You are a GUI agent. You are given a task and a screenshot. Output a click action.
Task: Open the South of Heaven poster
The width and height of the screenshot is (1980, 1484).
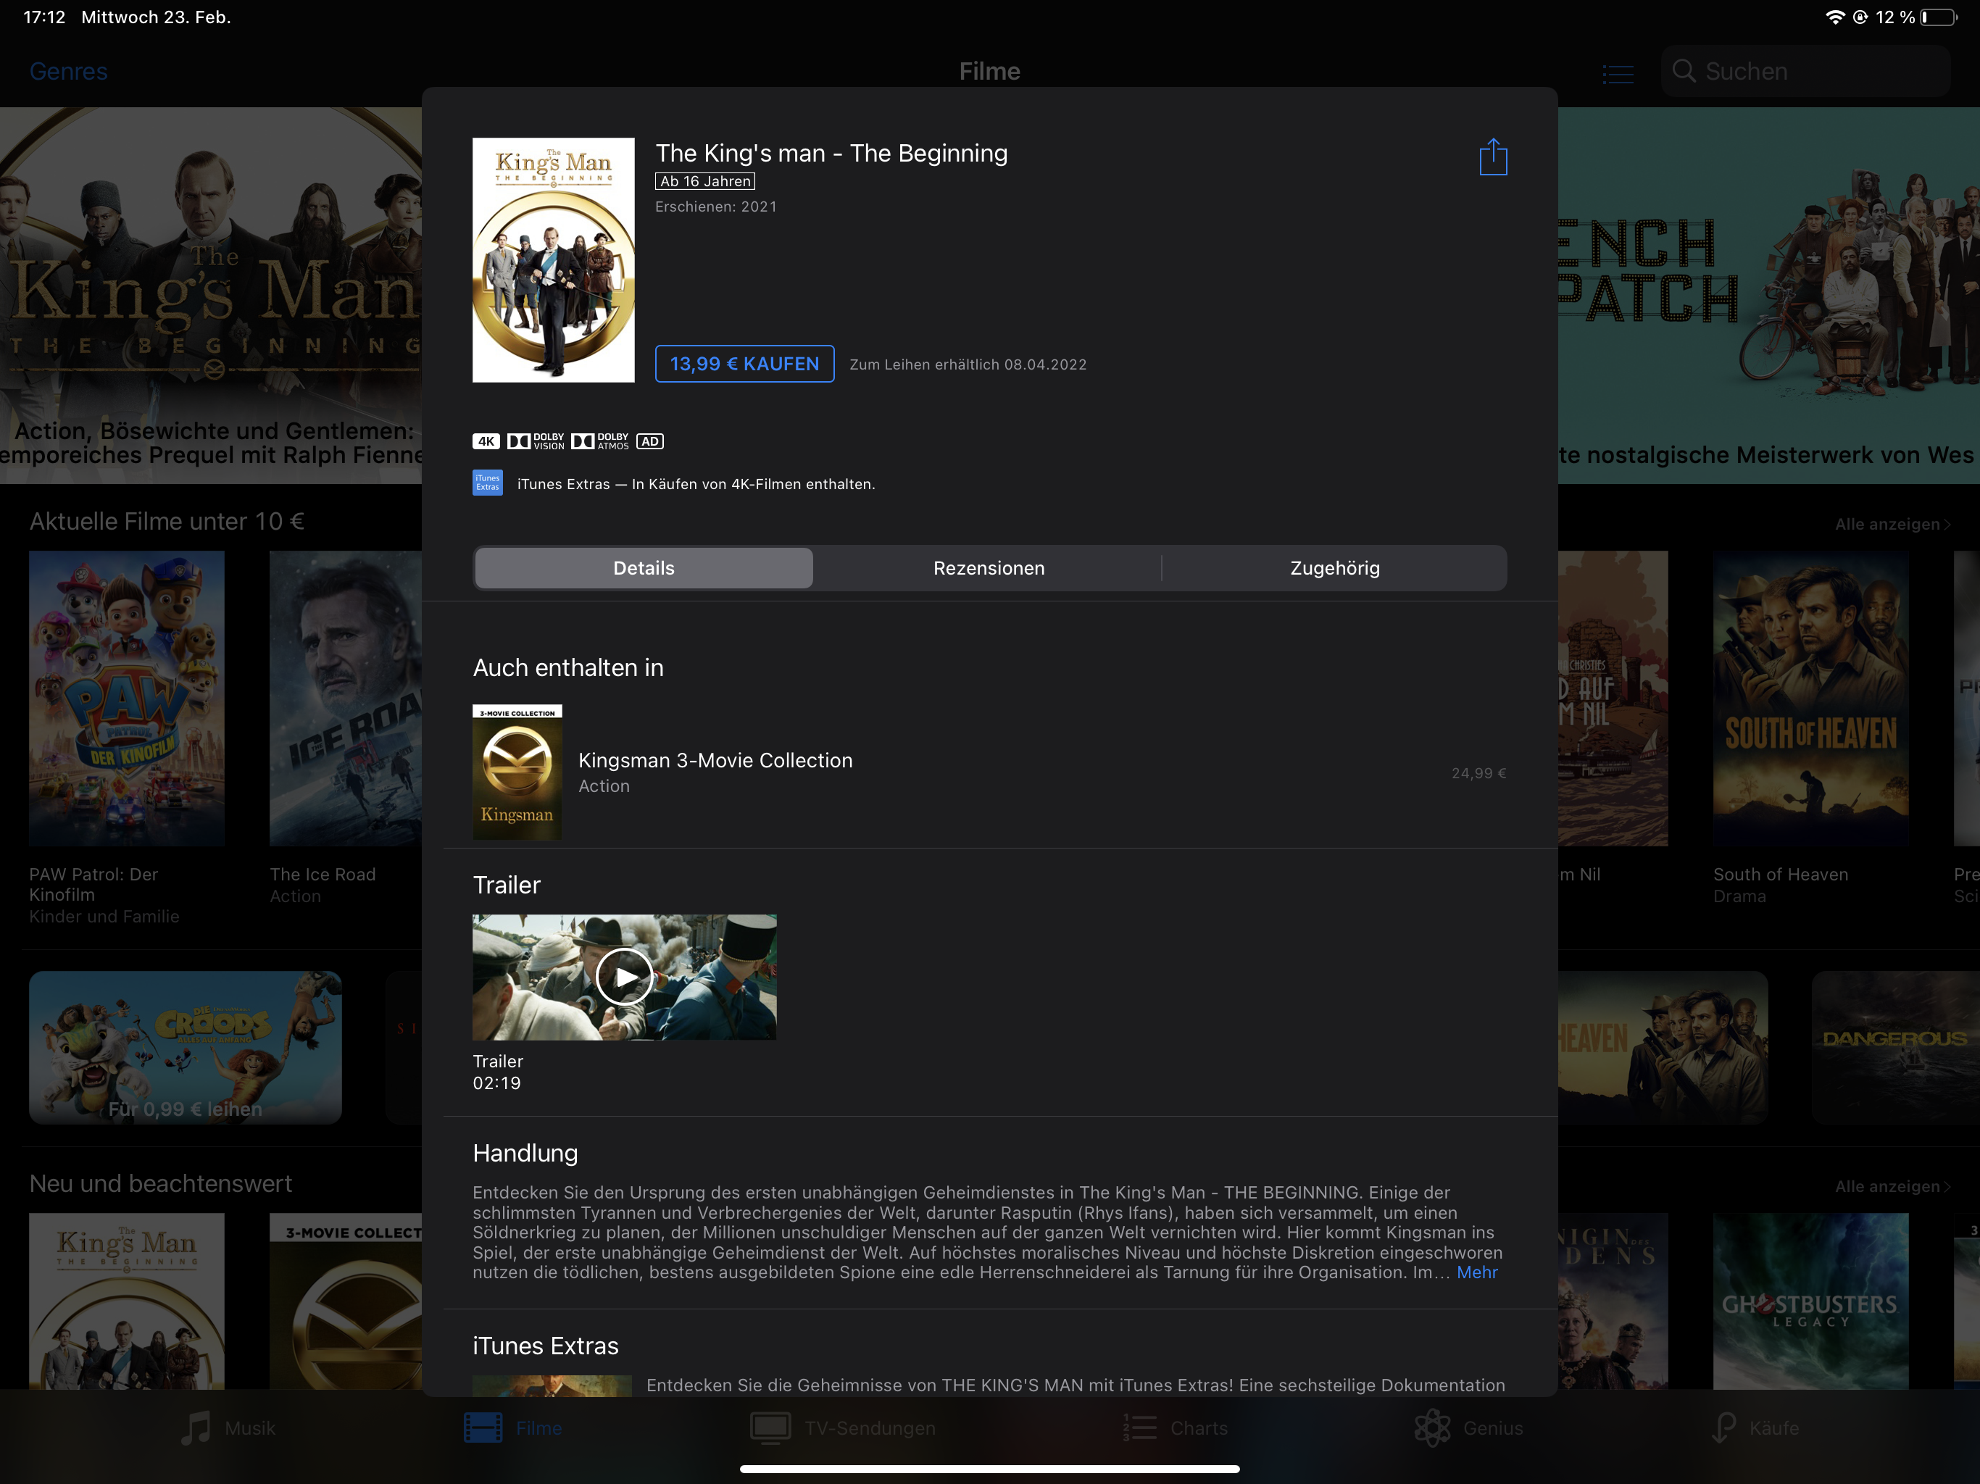click(x=1809, y=698)
